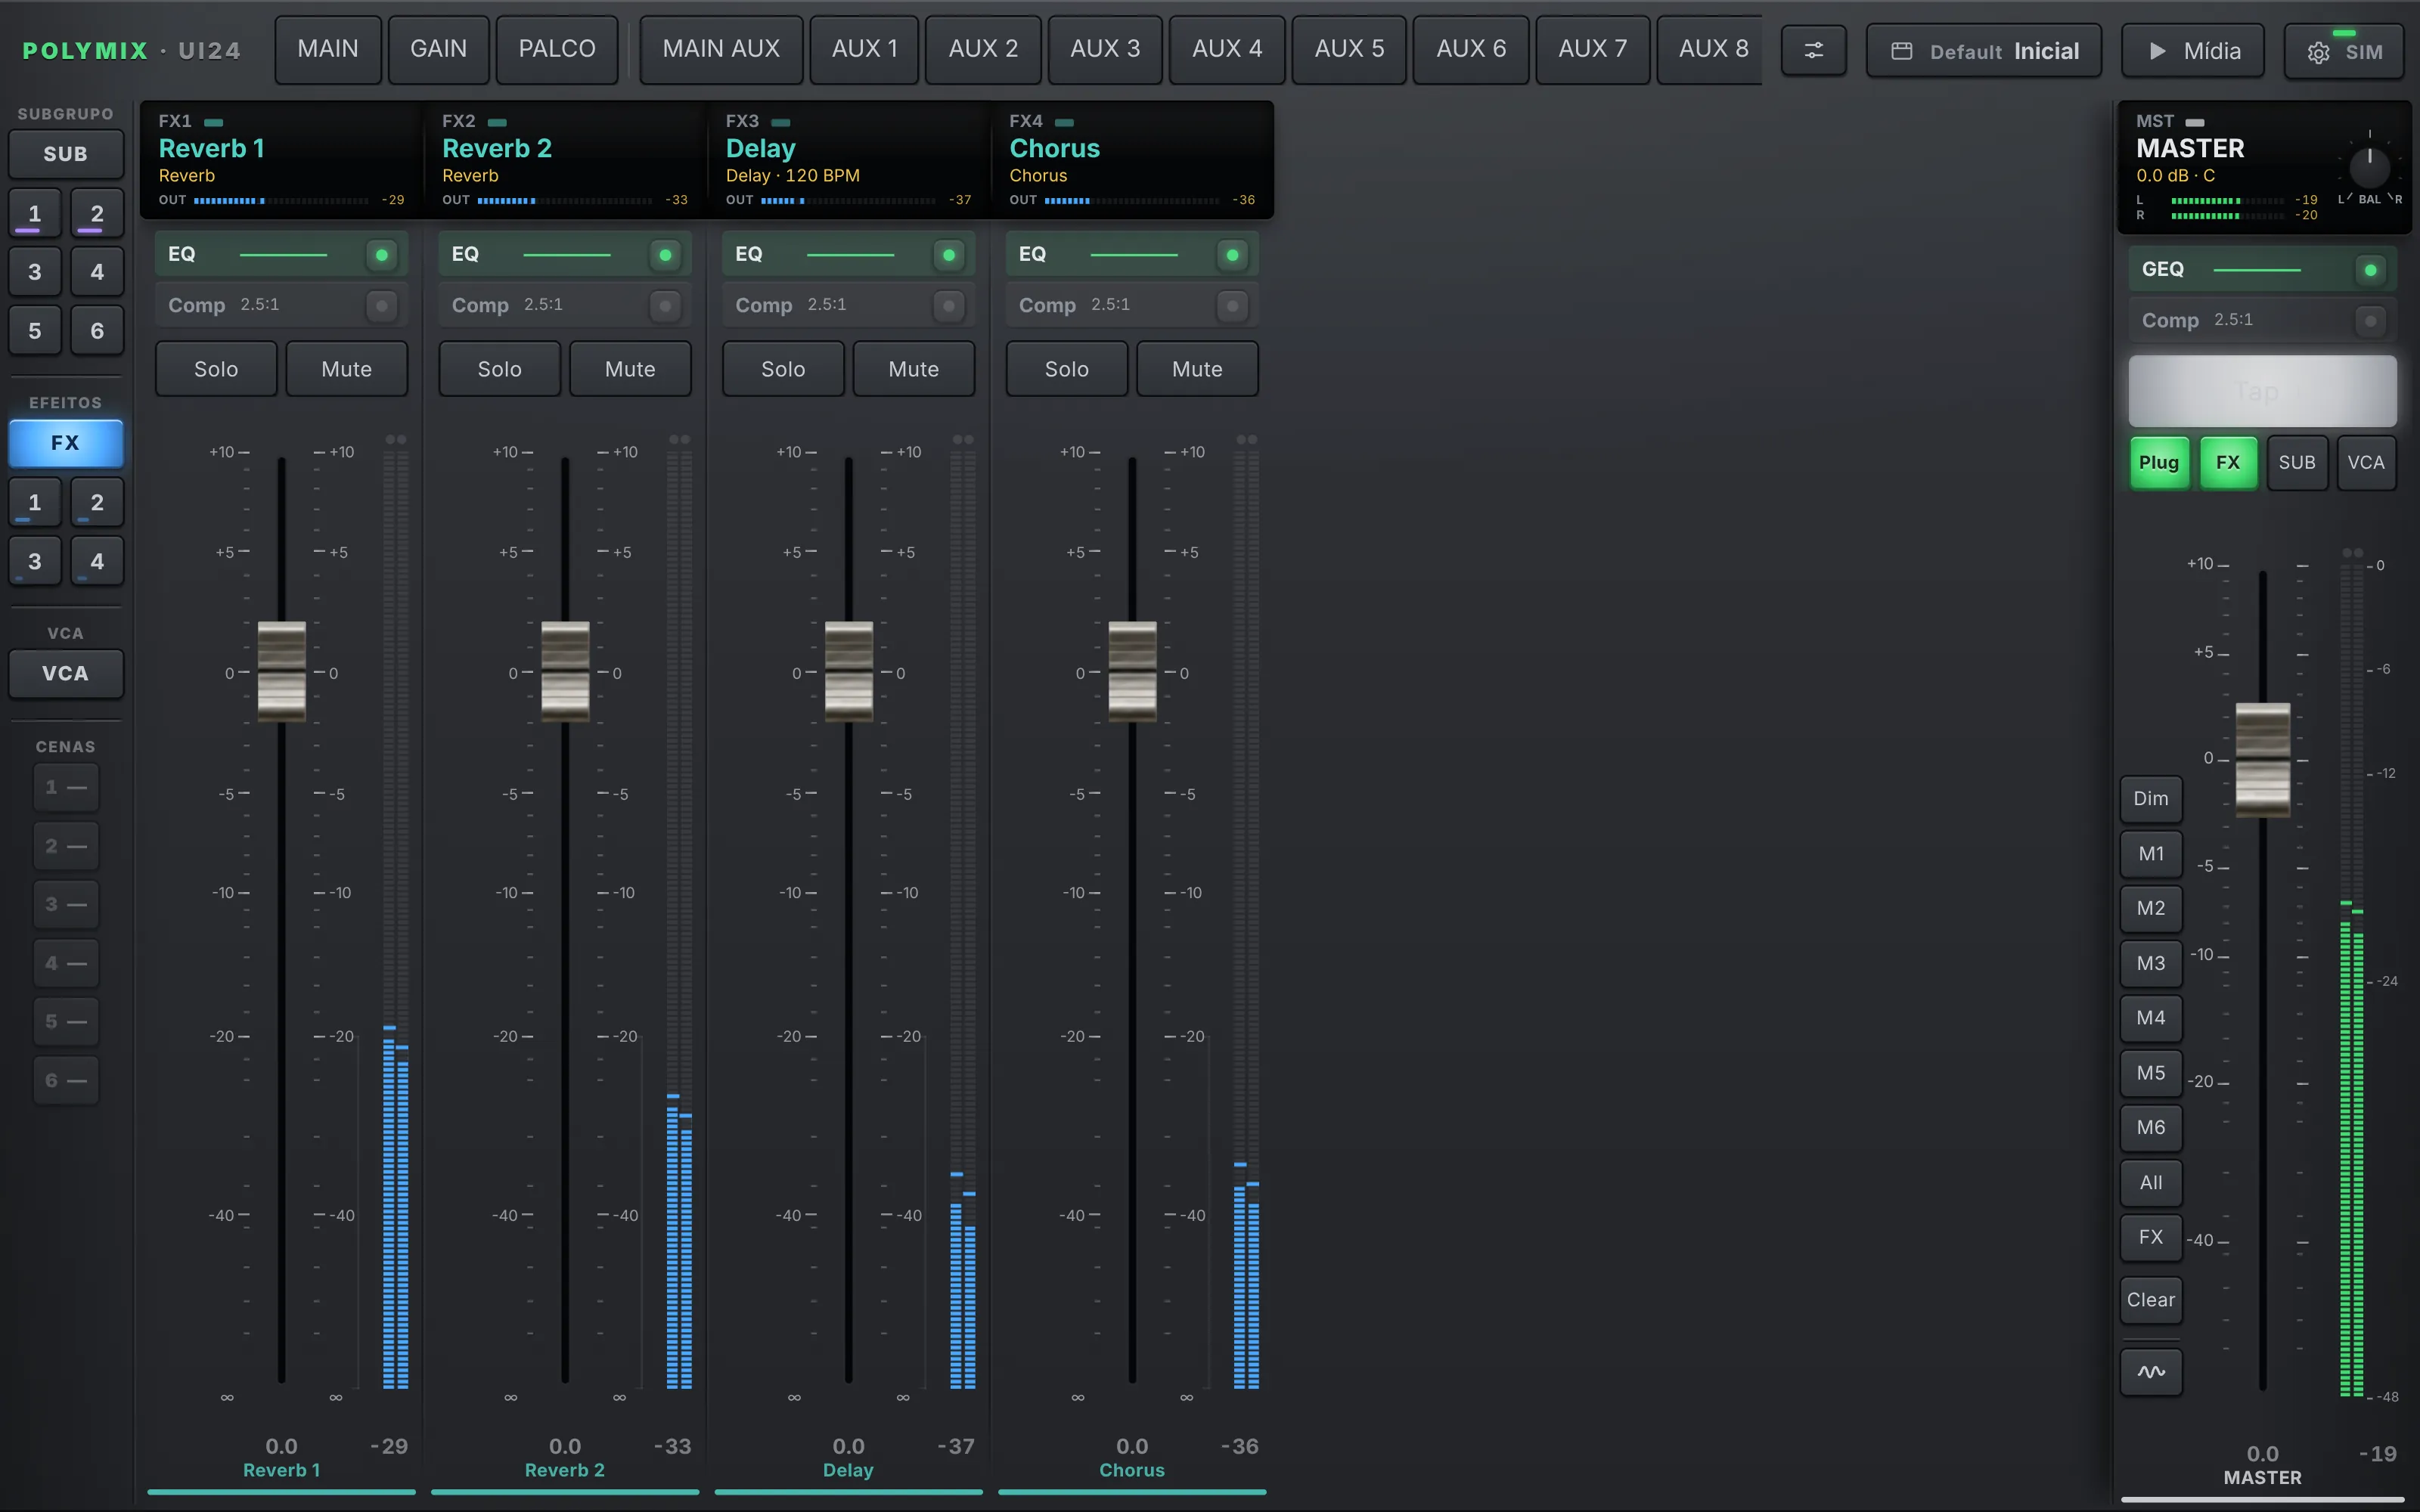This screenshot has width=2420, height=1512.
Task: Mute the Chorus FX channel
Action: [1197, 369]
